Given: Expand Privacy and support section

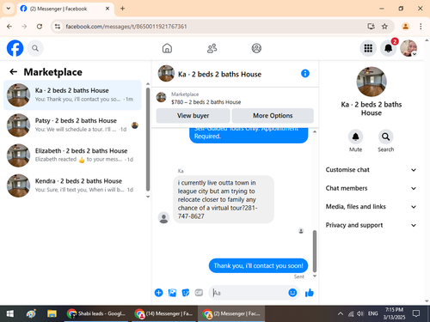Looking at the screenshot, I should (x=371, y=225).
